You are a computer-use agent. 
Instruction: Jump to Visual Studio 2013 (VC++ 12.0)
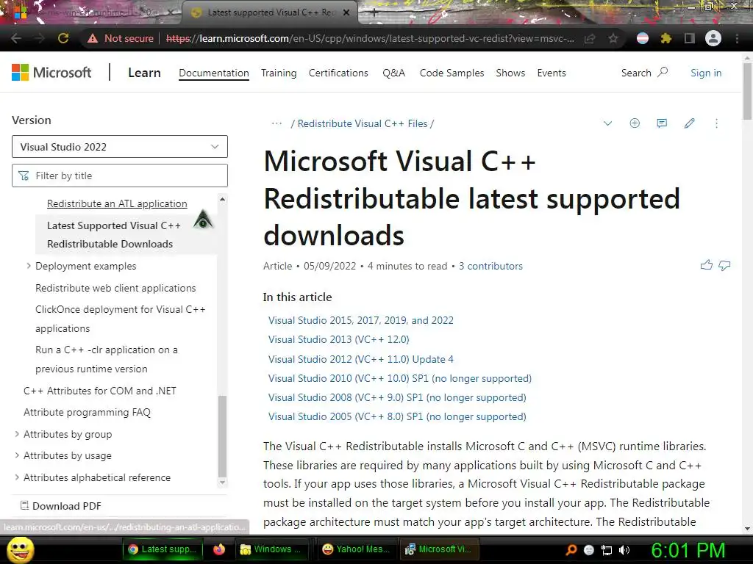pos(338,339)
